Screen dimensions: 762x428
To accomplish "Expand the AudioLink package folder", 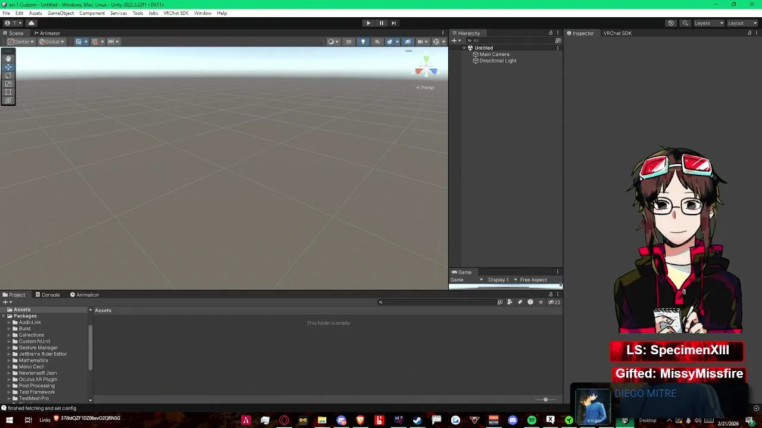I will coord(9,322).
